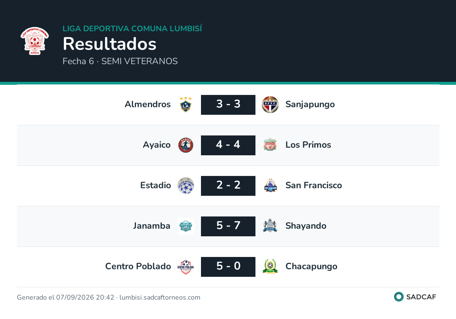Click the lumbisi.sadcaftorneos.com footer text

click(x=160, y=297)
